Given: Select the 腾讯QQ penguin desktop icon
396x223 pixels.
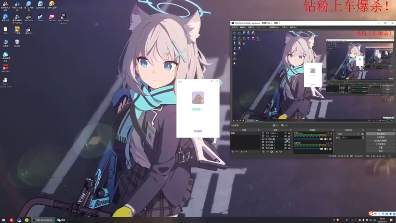Looking at the screenshot, I should pos(29,30).
